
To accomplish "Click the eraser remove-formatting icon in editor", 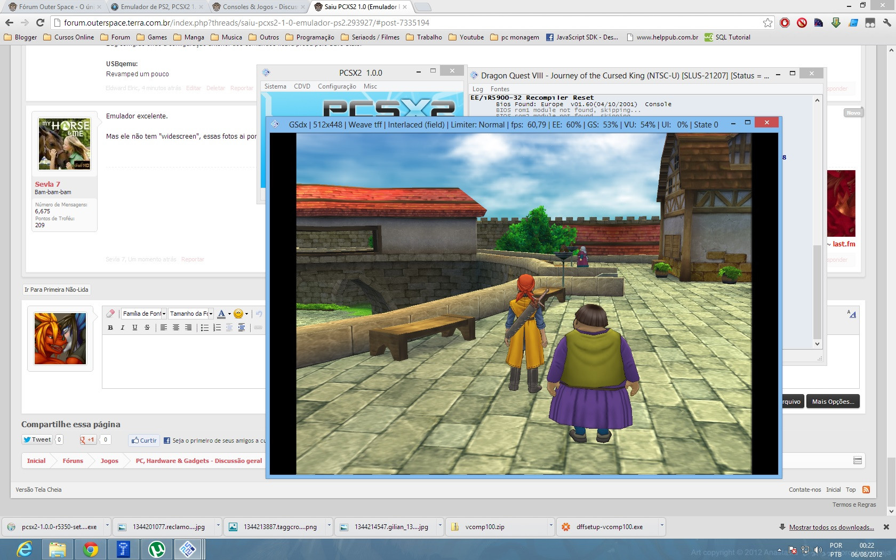I will click(x=110, y=314).
